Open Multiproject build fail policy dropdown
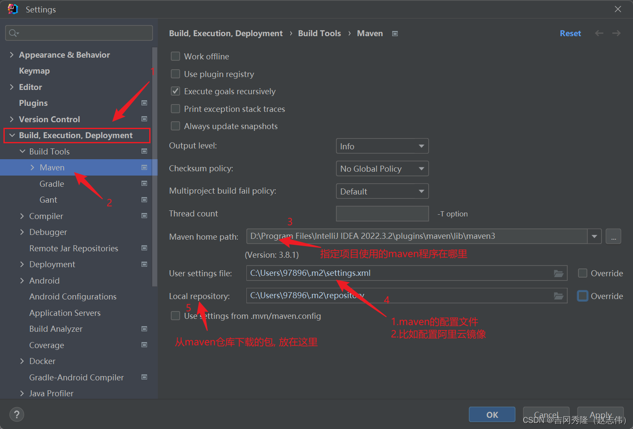The height and width of the screenshot is (429, 633). 382,191
